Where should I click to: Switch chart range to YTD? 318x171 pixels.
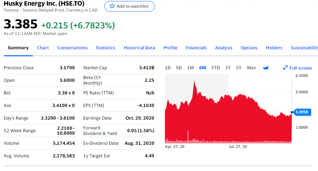point(215,68)
